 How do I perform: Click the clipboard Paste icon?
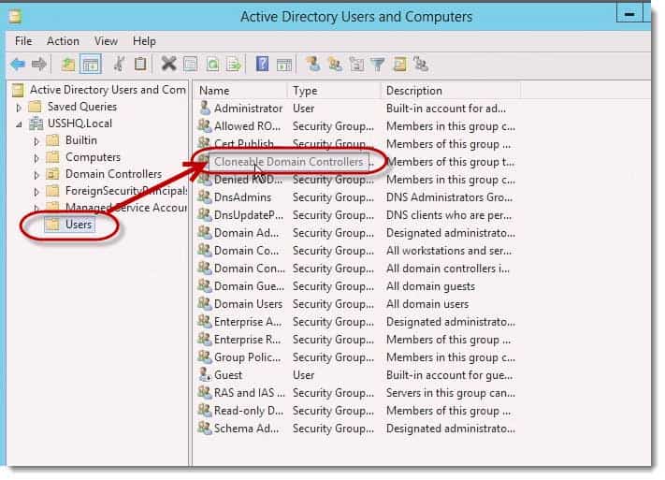140,65
